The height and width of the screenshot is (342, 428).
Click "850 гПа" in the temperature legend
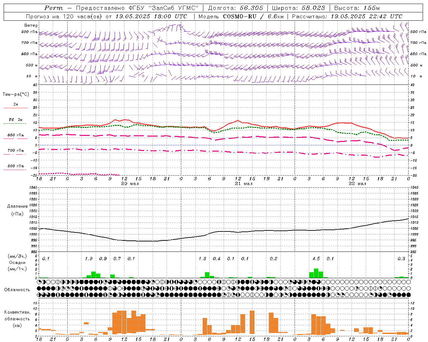16,135
